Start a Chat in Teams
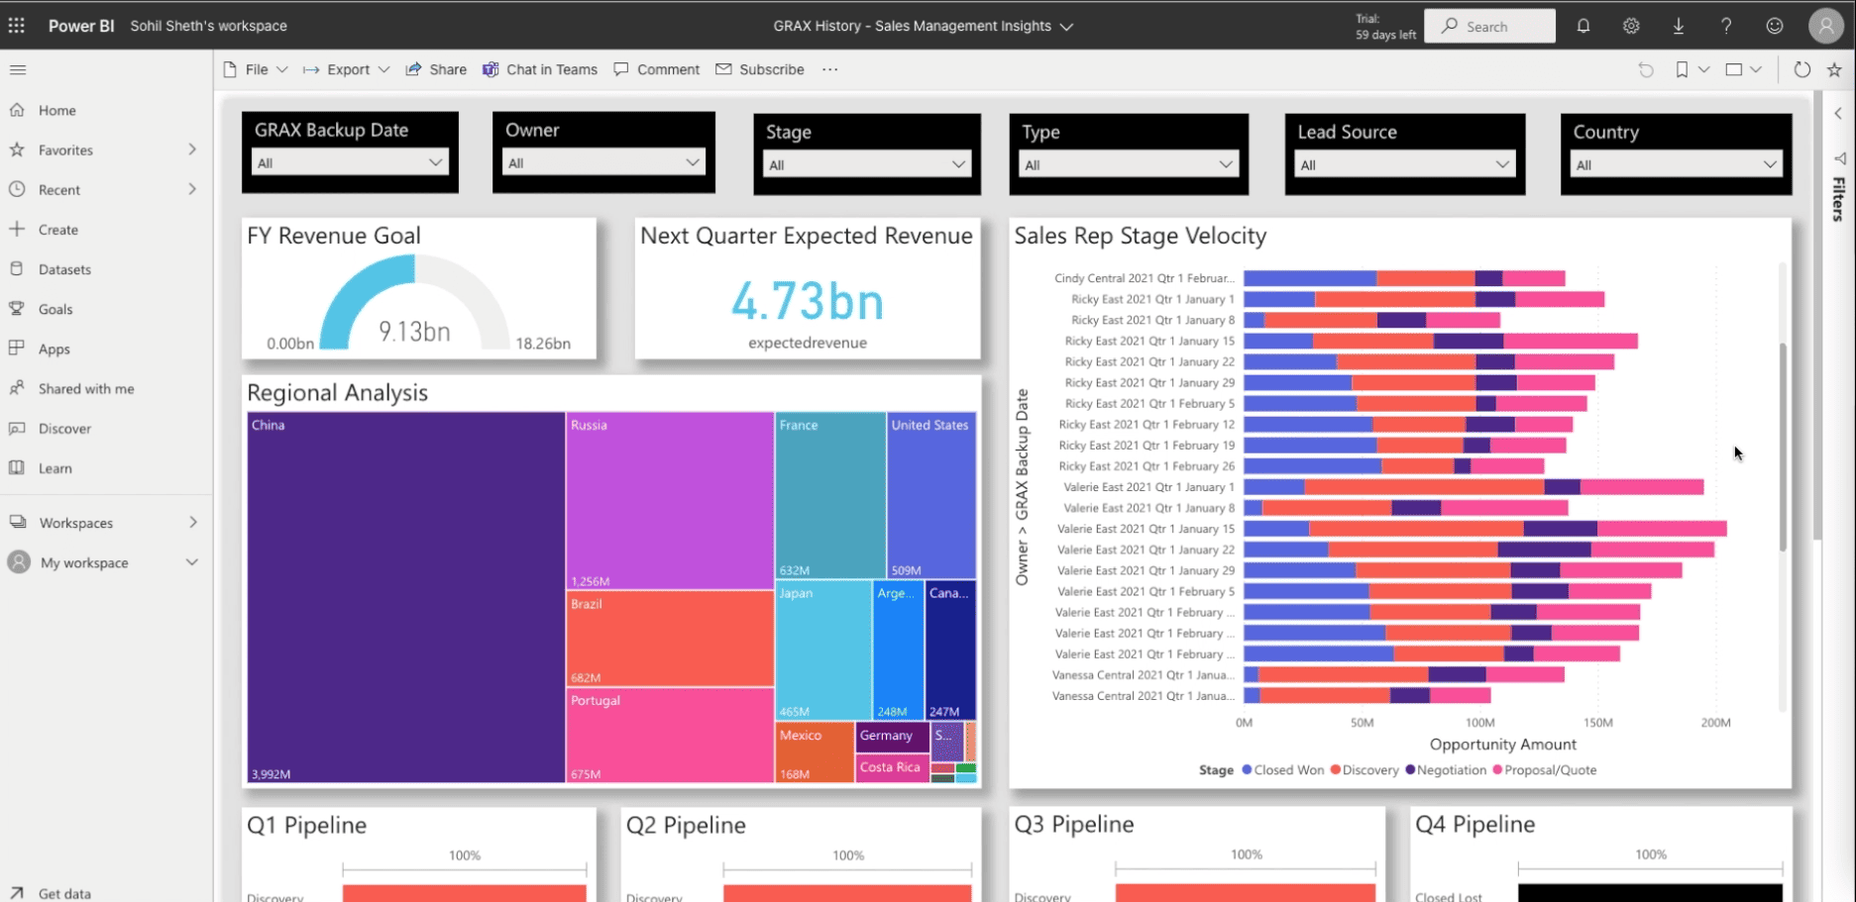 pyautogui.click(x=540, y=69)
